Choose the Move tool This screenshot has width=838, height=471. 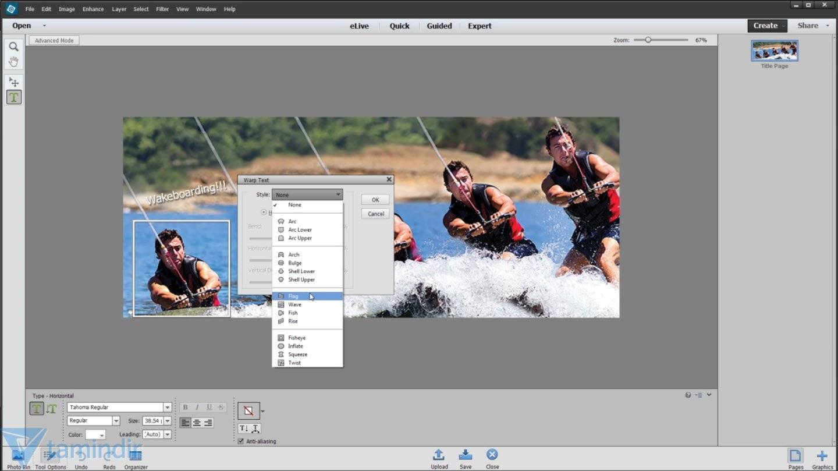point(13,82)
